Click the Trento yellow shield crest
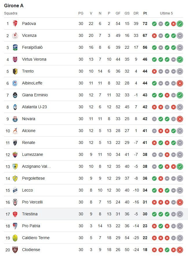The width and height of the screenshot is (188, 256). (15, 71)
